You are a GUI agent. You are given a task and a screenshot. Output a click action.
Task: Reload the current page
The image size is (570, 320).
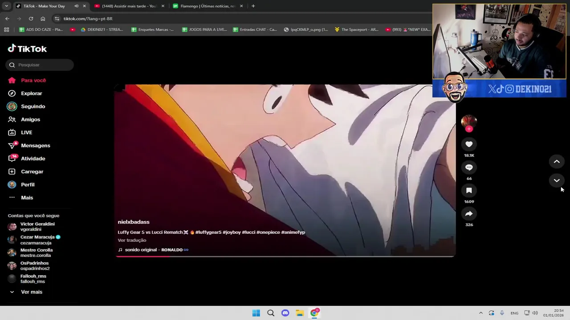[31, 19]
